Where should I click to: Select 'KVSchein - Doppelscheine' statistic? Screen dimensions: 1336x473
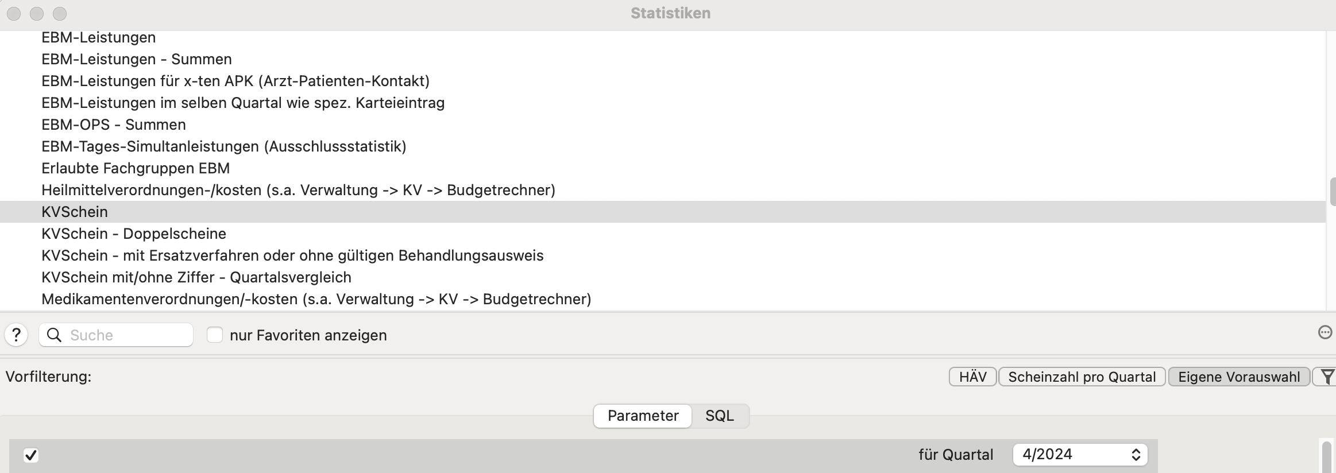pos(134,234)
